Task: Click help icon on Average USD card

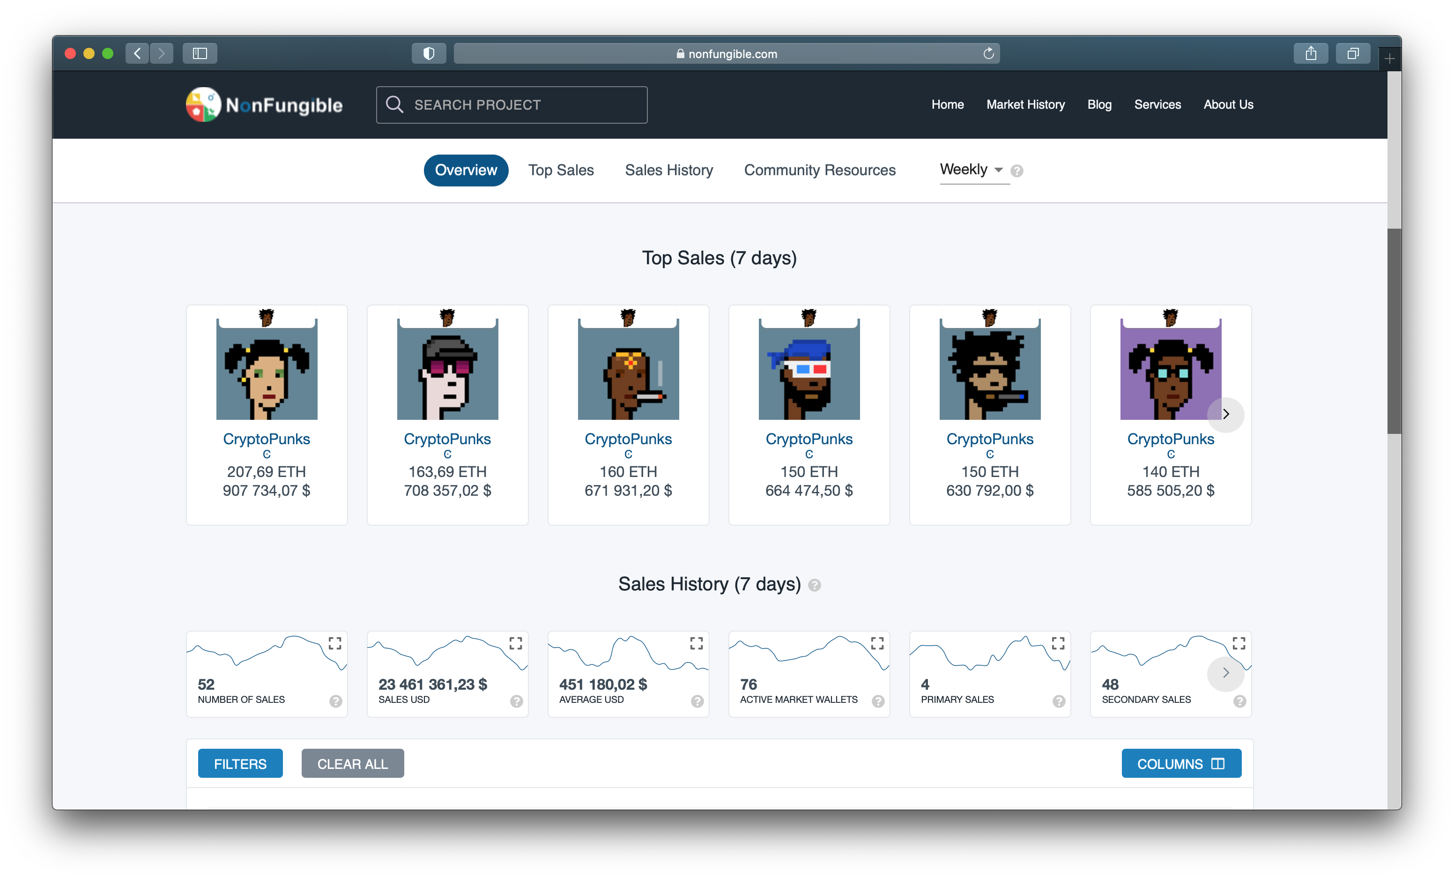Action: [x=697, y=701]
